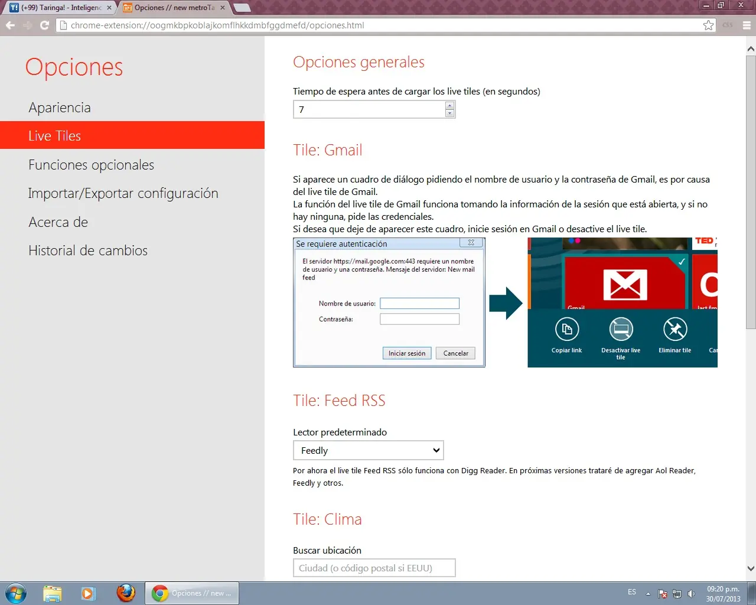The height and width of the screenshot is (605, 756).
Task: Expand the Lector predeterminado Feedly dropdown
Action: coord(368,450)
